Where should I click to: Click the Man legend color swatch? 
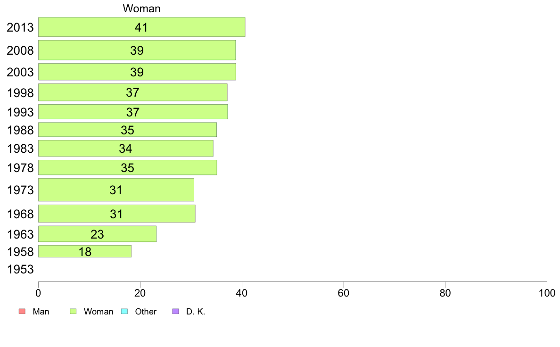(22, 311)
